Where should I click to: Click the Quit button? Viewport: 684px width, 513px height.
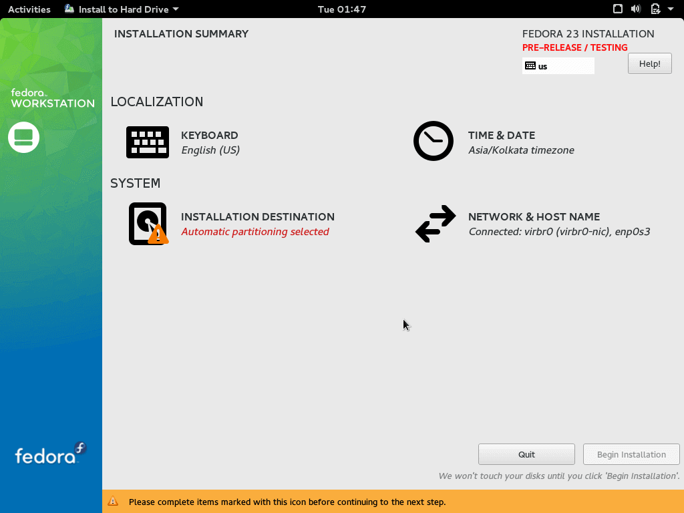[x=526, y=454]
